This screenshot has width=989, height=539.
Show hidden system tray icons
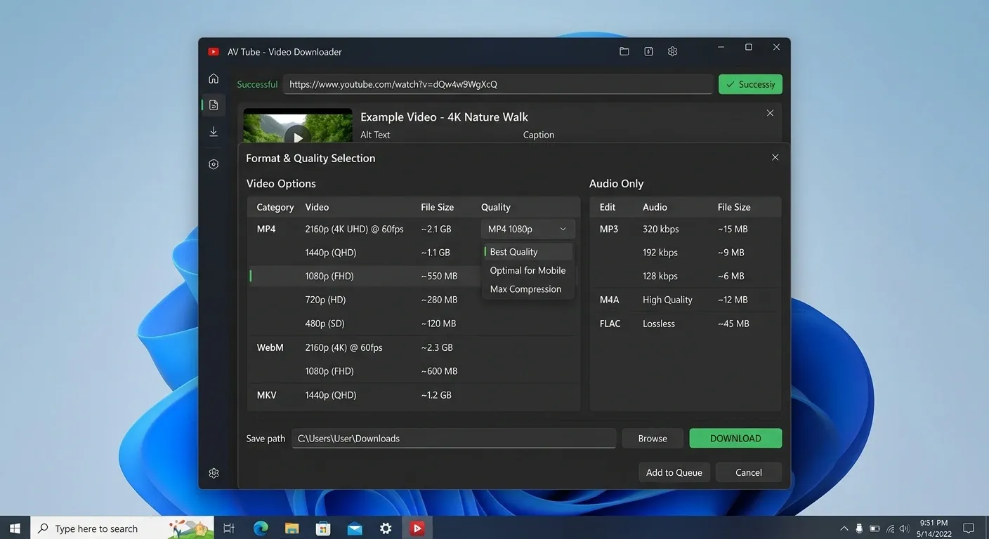coord(844,528)
